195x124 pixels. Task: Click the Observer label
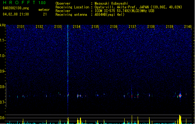click(63, 3)
